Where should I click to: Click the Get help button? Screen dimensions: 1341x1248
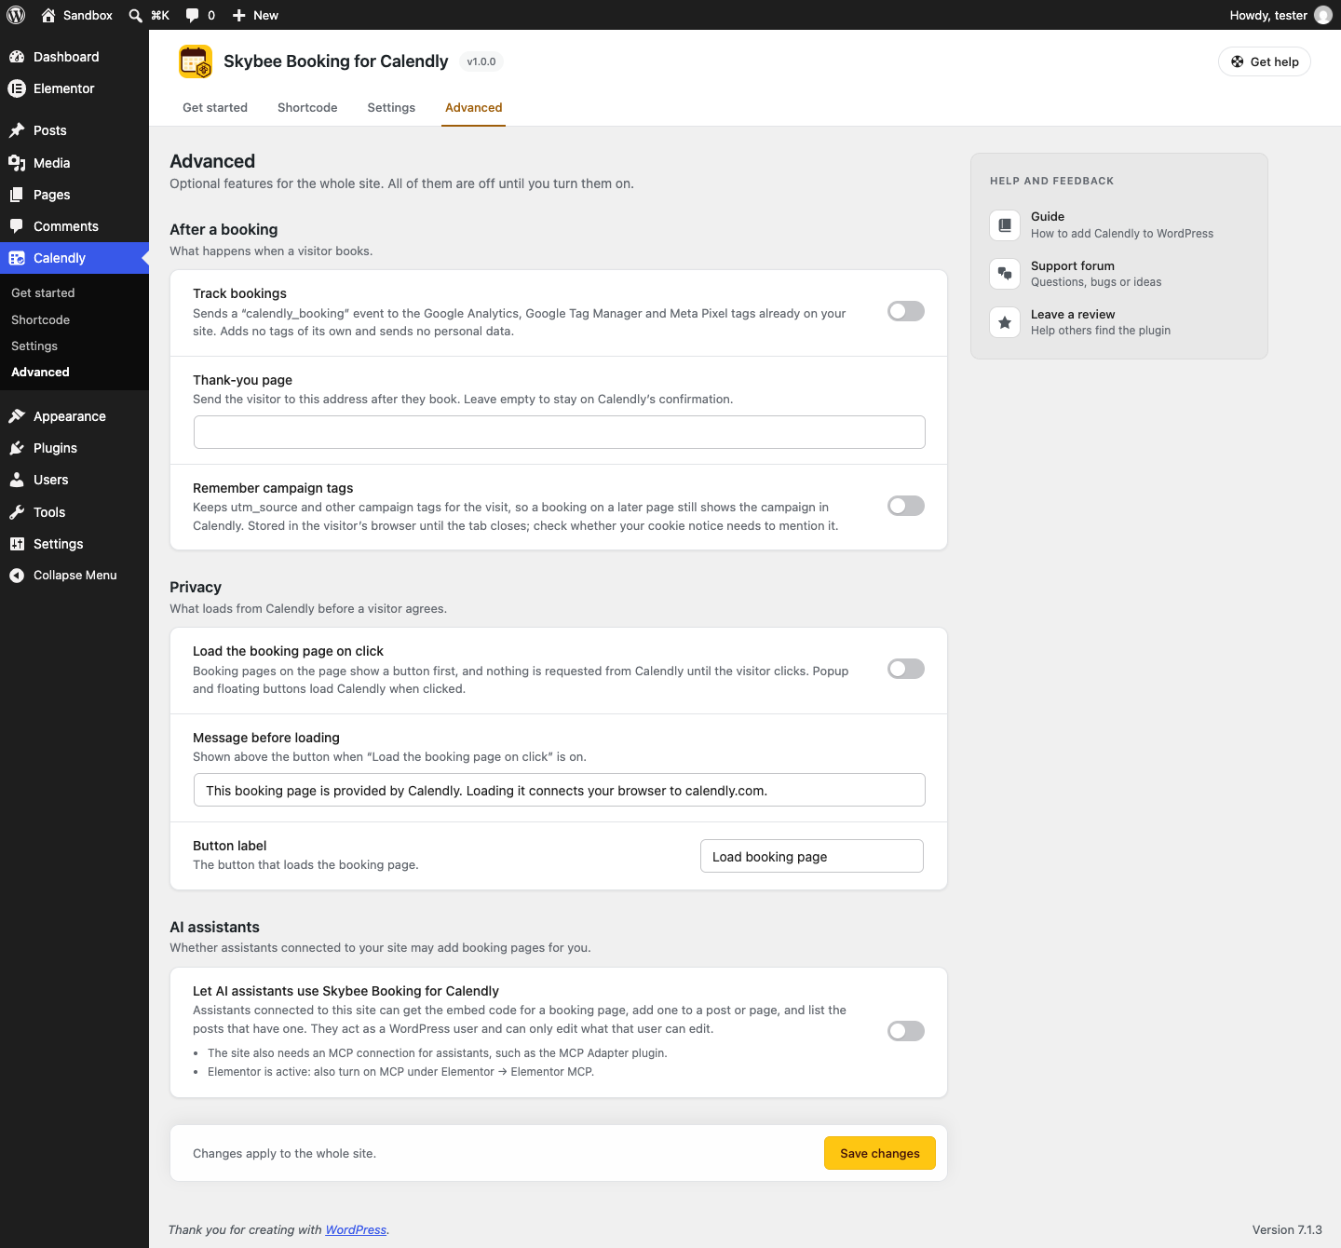1265,61
